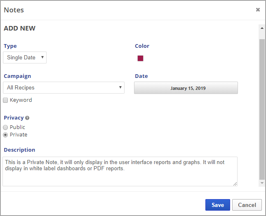Grab the Description box resize handle
Screen dimensions: 266x216
(235, 184)
